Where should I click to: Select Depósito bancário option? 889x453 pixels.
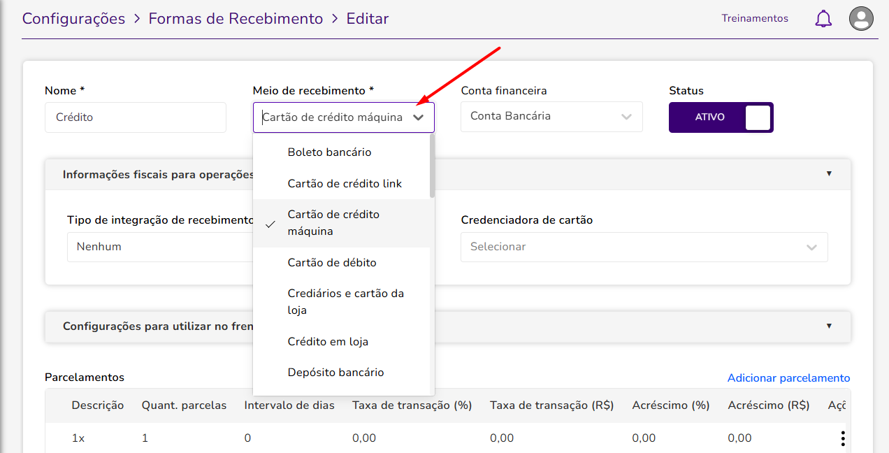click(341, 373)
